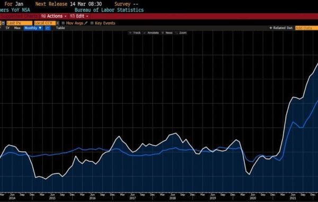
Task: Click the blue line chart type icon
Action: click(x=48, y=28)
